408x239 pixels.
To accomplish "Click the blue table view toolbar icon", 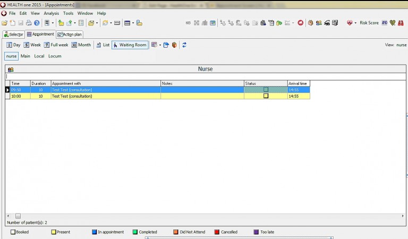I will tap(212, 23).
